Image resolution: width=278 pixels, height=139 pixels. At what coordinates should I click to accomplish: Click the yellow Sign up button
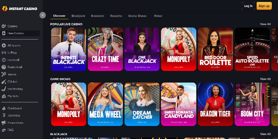(x=264, y=6)
